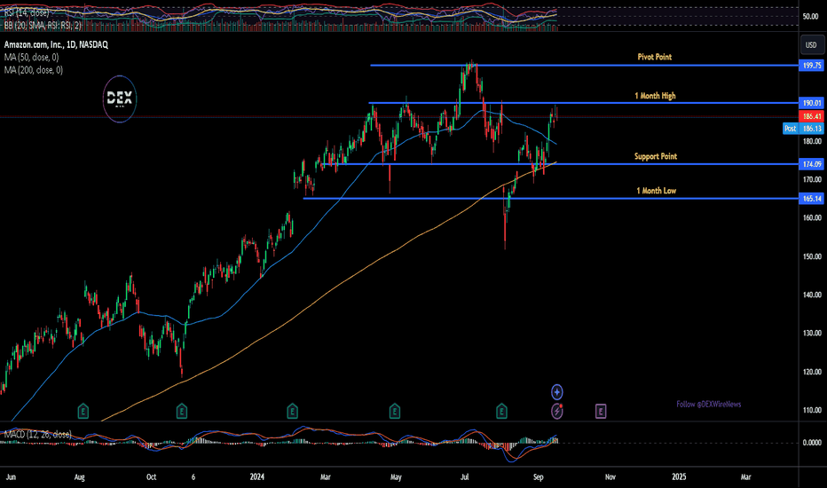This screenshot has height=488, width=827.
Task: Click the green earnings marker between Oct and 2024
Action: 181,411
